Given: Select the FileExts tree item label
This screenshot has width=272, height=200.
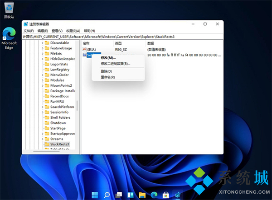Looking at the screenshot, I should coord(56,54).
